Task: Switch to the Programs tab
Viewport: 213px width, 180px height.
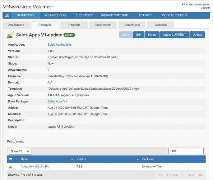Action: point(74,25)
